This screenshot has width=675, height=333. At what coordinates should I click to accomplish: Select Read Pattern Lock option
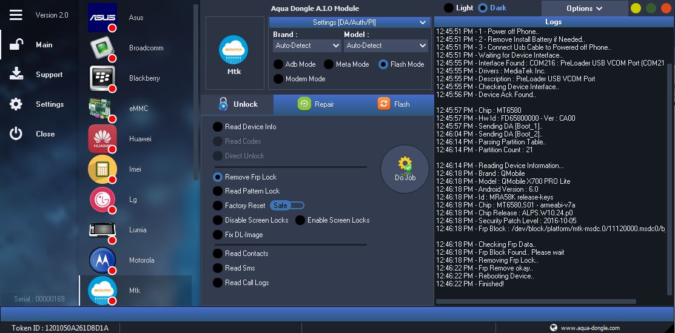[218, 191]
